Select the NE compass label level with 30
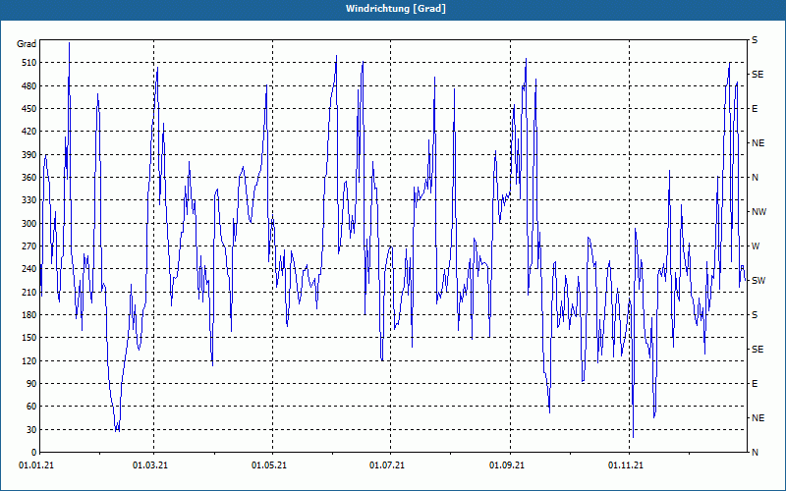Image resolution: width=786 pixels, height=491 pixels. [x=758, y=418]
